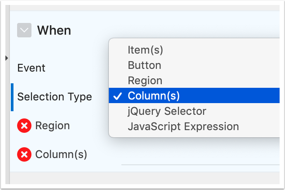Image resolution: width=285 pixels, height=190 pixels.
Task: Click the checkmark icon in the dropdown list
Action: [x=118, y=96]
